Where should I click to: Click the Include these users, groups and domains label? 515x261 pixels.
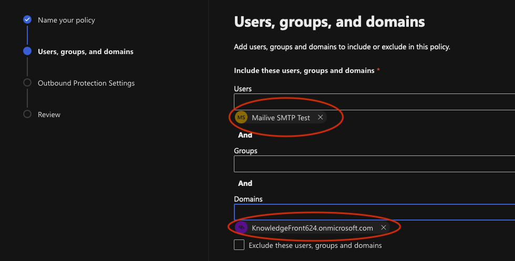tap(304, 70)
